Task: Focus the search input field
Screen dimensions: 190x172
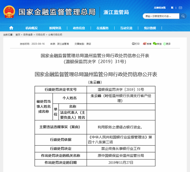Action: click(161, 16)
